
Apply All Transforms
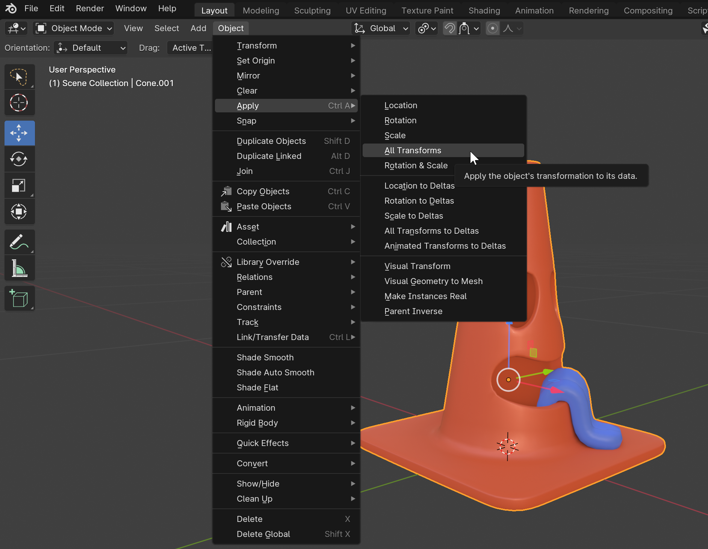443,150
